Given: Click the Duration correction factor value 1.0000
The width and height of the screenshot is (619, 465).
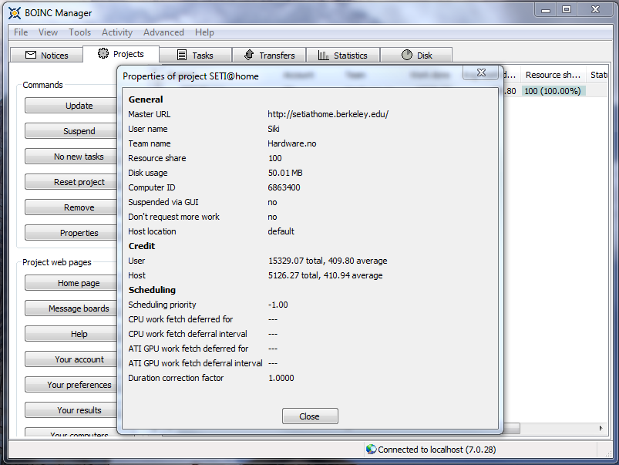Looking at the screenshot, I should (x=281, y=378).
